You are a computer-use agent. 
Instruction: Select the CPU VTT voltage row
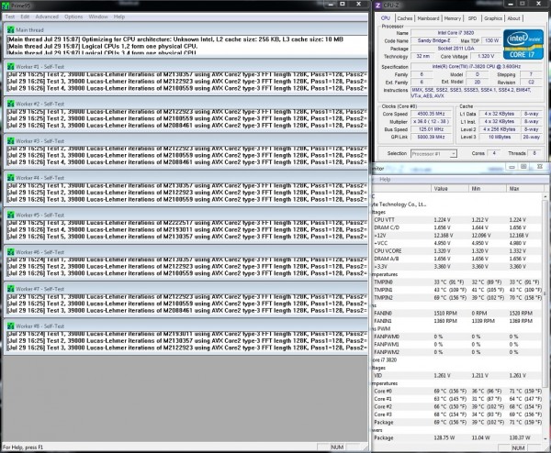click(x=456, y=220)
